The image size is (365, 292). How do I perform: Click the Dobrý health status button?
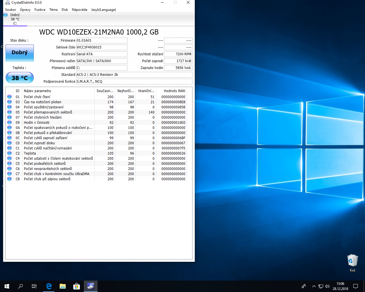click(x=20, y=53)
